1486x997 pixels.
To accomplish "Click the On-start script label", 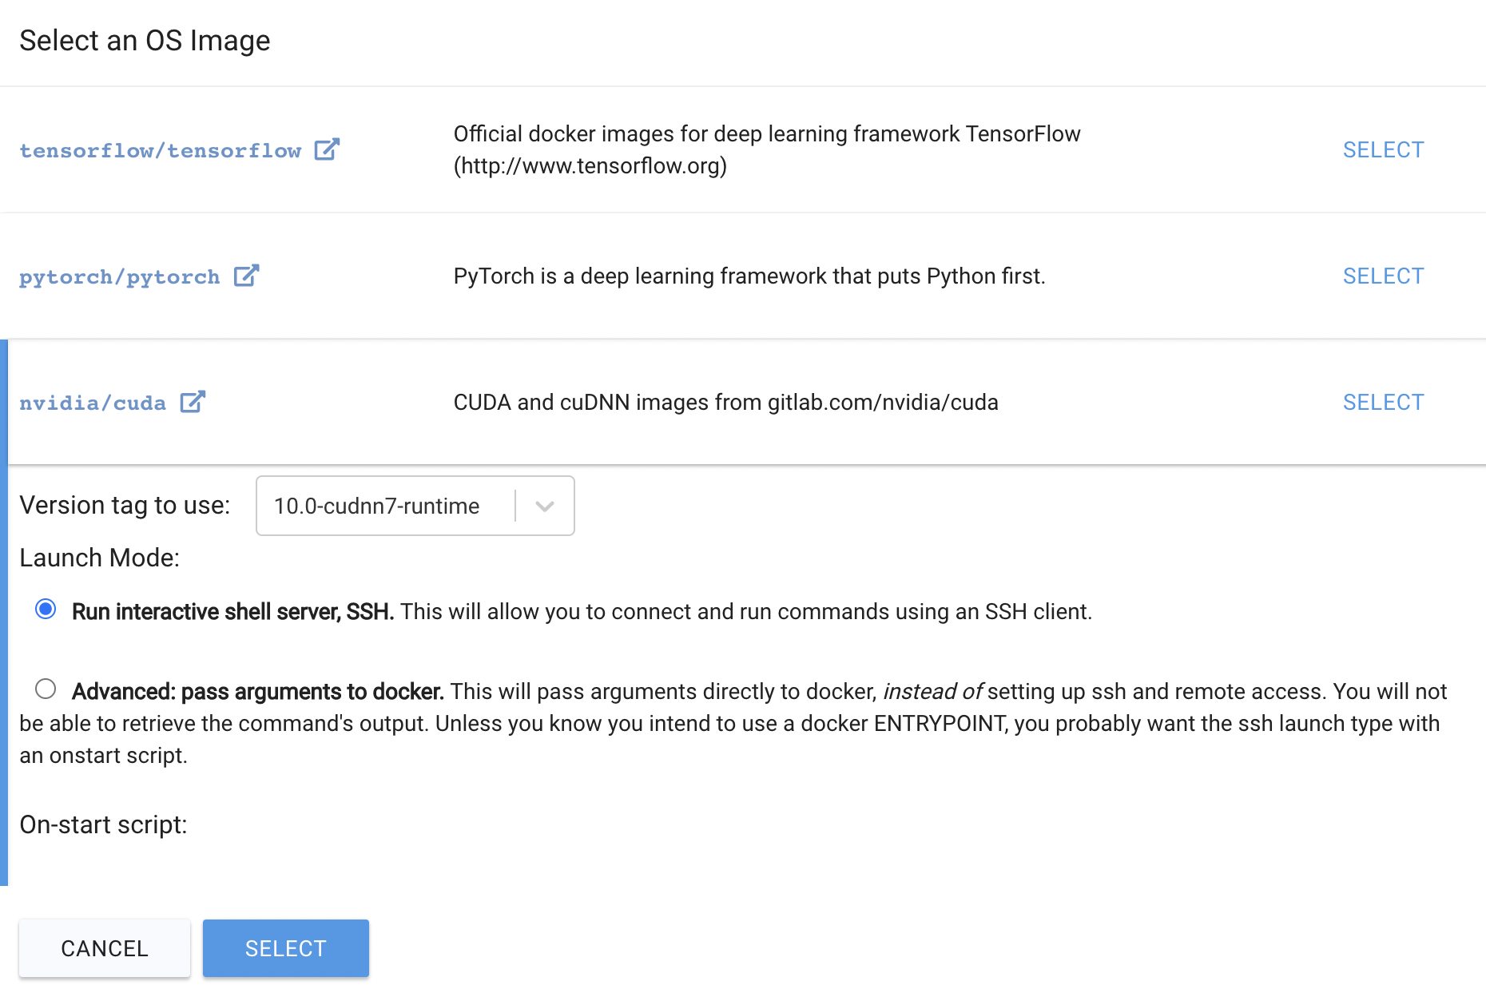I will (x=103, y=824).
